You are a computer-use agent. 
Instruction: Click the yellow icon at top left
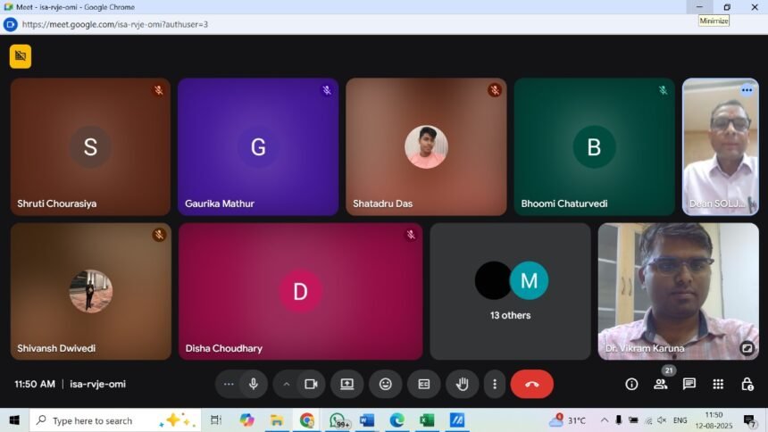point(21,56)
